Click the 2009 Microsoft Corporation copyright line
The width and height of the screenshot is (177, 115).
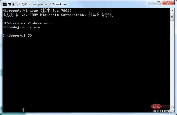(x=59, y=15)
